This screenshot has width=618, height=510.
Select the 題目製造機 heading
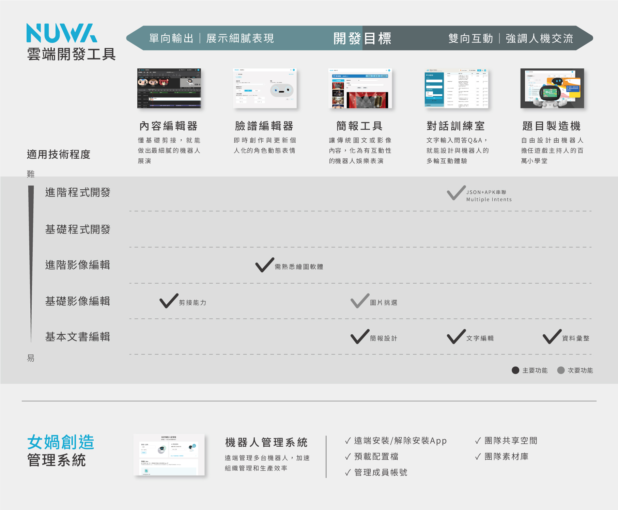click(552, 126)
